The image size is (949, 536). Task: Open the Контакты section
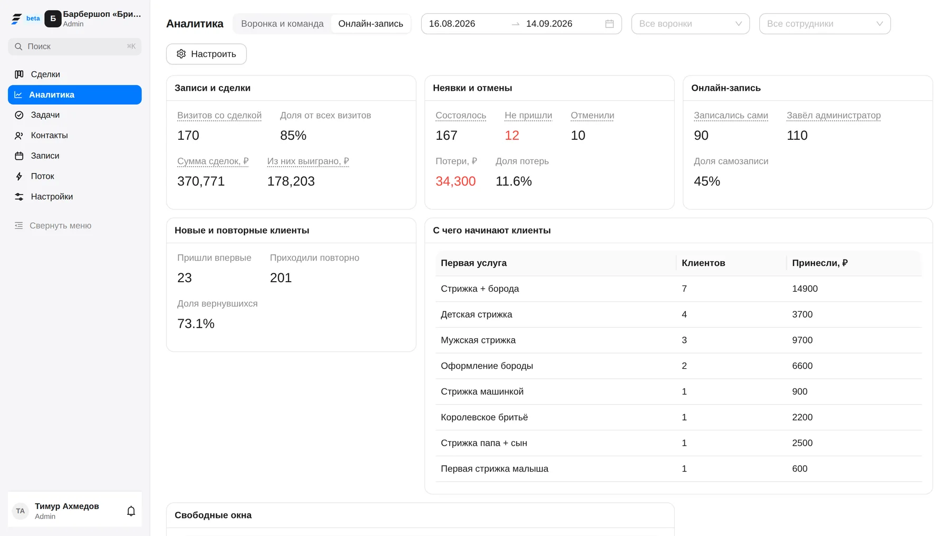(x=74, y=136)
